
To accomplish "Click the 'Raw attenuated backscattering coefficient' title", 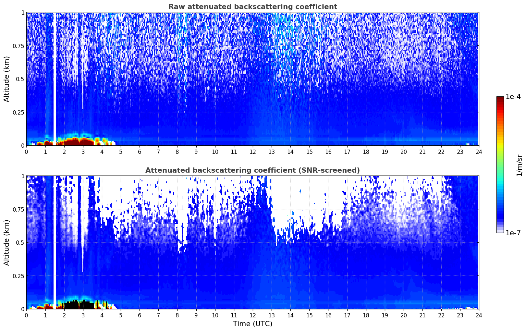I will (x=252, y=7).
